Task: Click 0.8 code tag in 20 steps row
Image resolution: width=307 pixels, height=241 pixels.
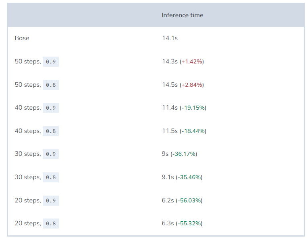Action: [x=51, y=223]
